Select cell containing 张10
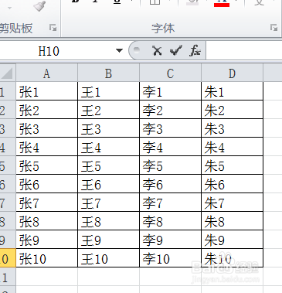 pyautogui.click(x=46, y=258)
